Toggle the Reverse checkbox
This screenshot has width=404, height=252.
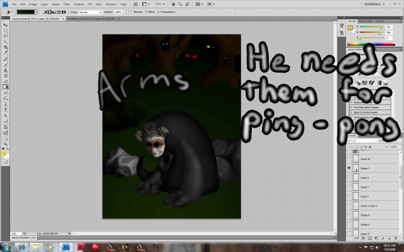click(x=132, y=12)
